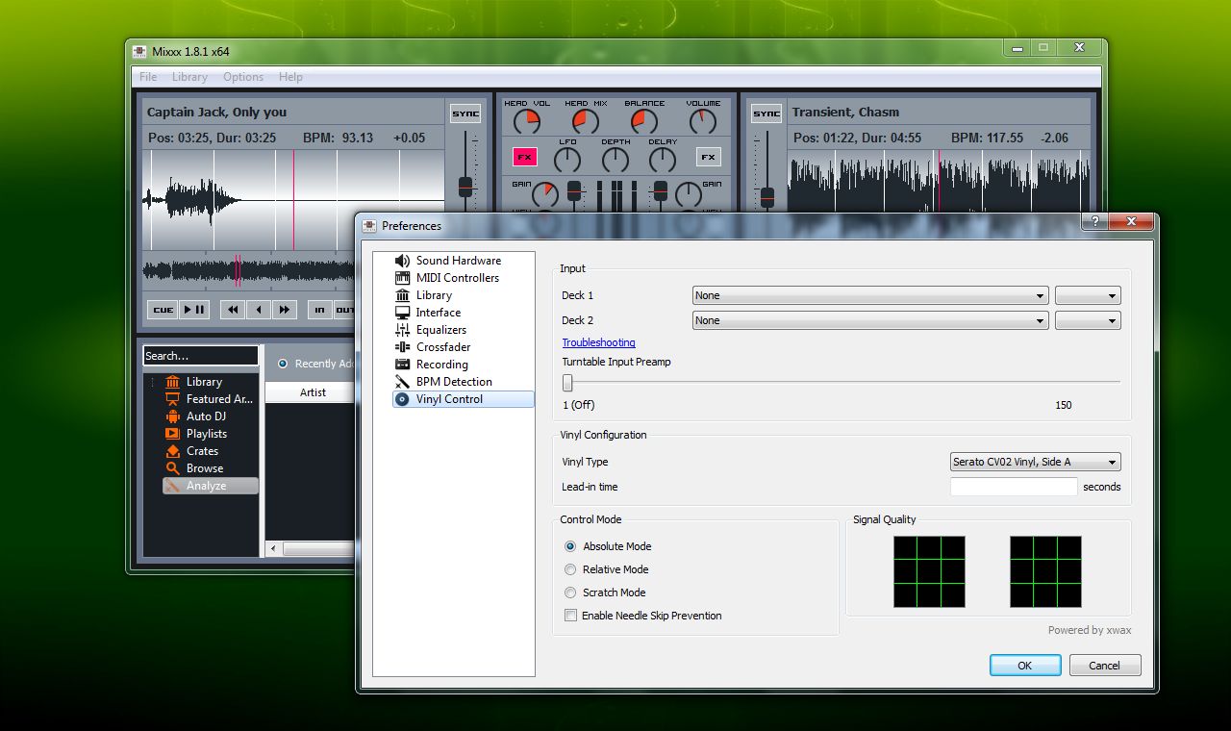
Task: Select Browse magnifier icon in Mixxx sidebar
Action: coord(172,468)
